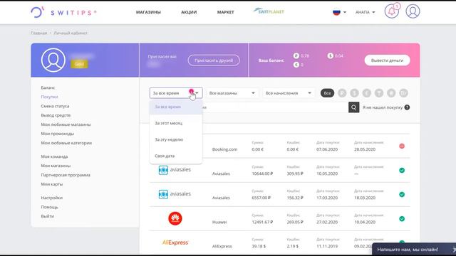Expand the language selector arrow
Image resolution: width=456 pixels, height=256 pixels.
[x=345, y=12]
